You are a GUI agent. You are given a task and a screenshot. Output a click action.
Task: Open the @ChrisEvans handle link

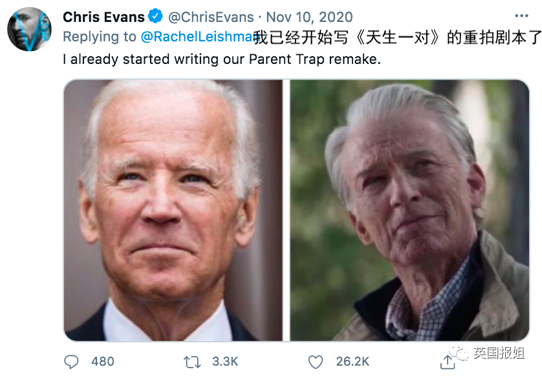[209, 17]
